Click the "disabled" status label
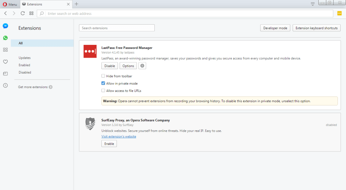The image size is (346, 190). (331, 125)
